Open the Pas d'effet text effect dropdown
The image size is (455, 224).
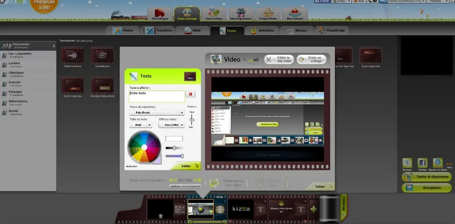[171, 125]
